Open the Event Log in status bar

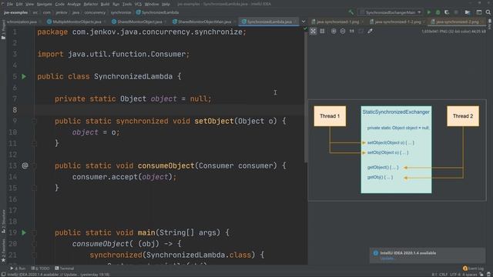(473, 269)
